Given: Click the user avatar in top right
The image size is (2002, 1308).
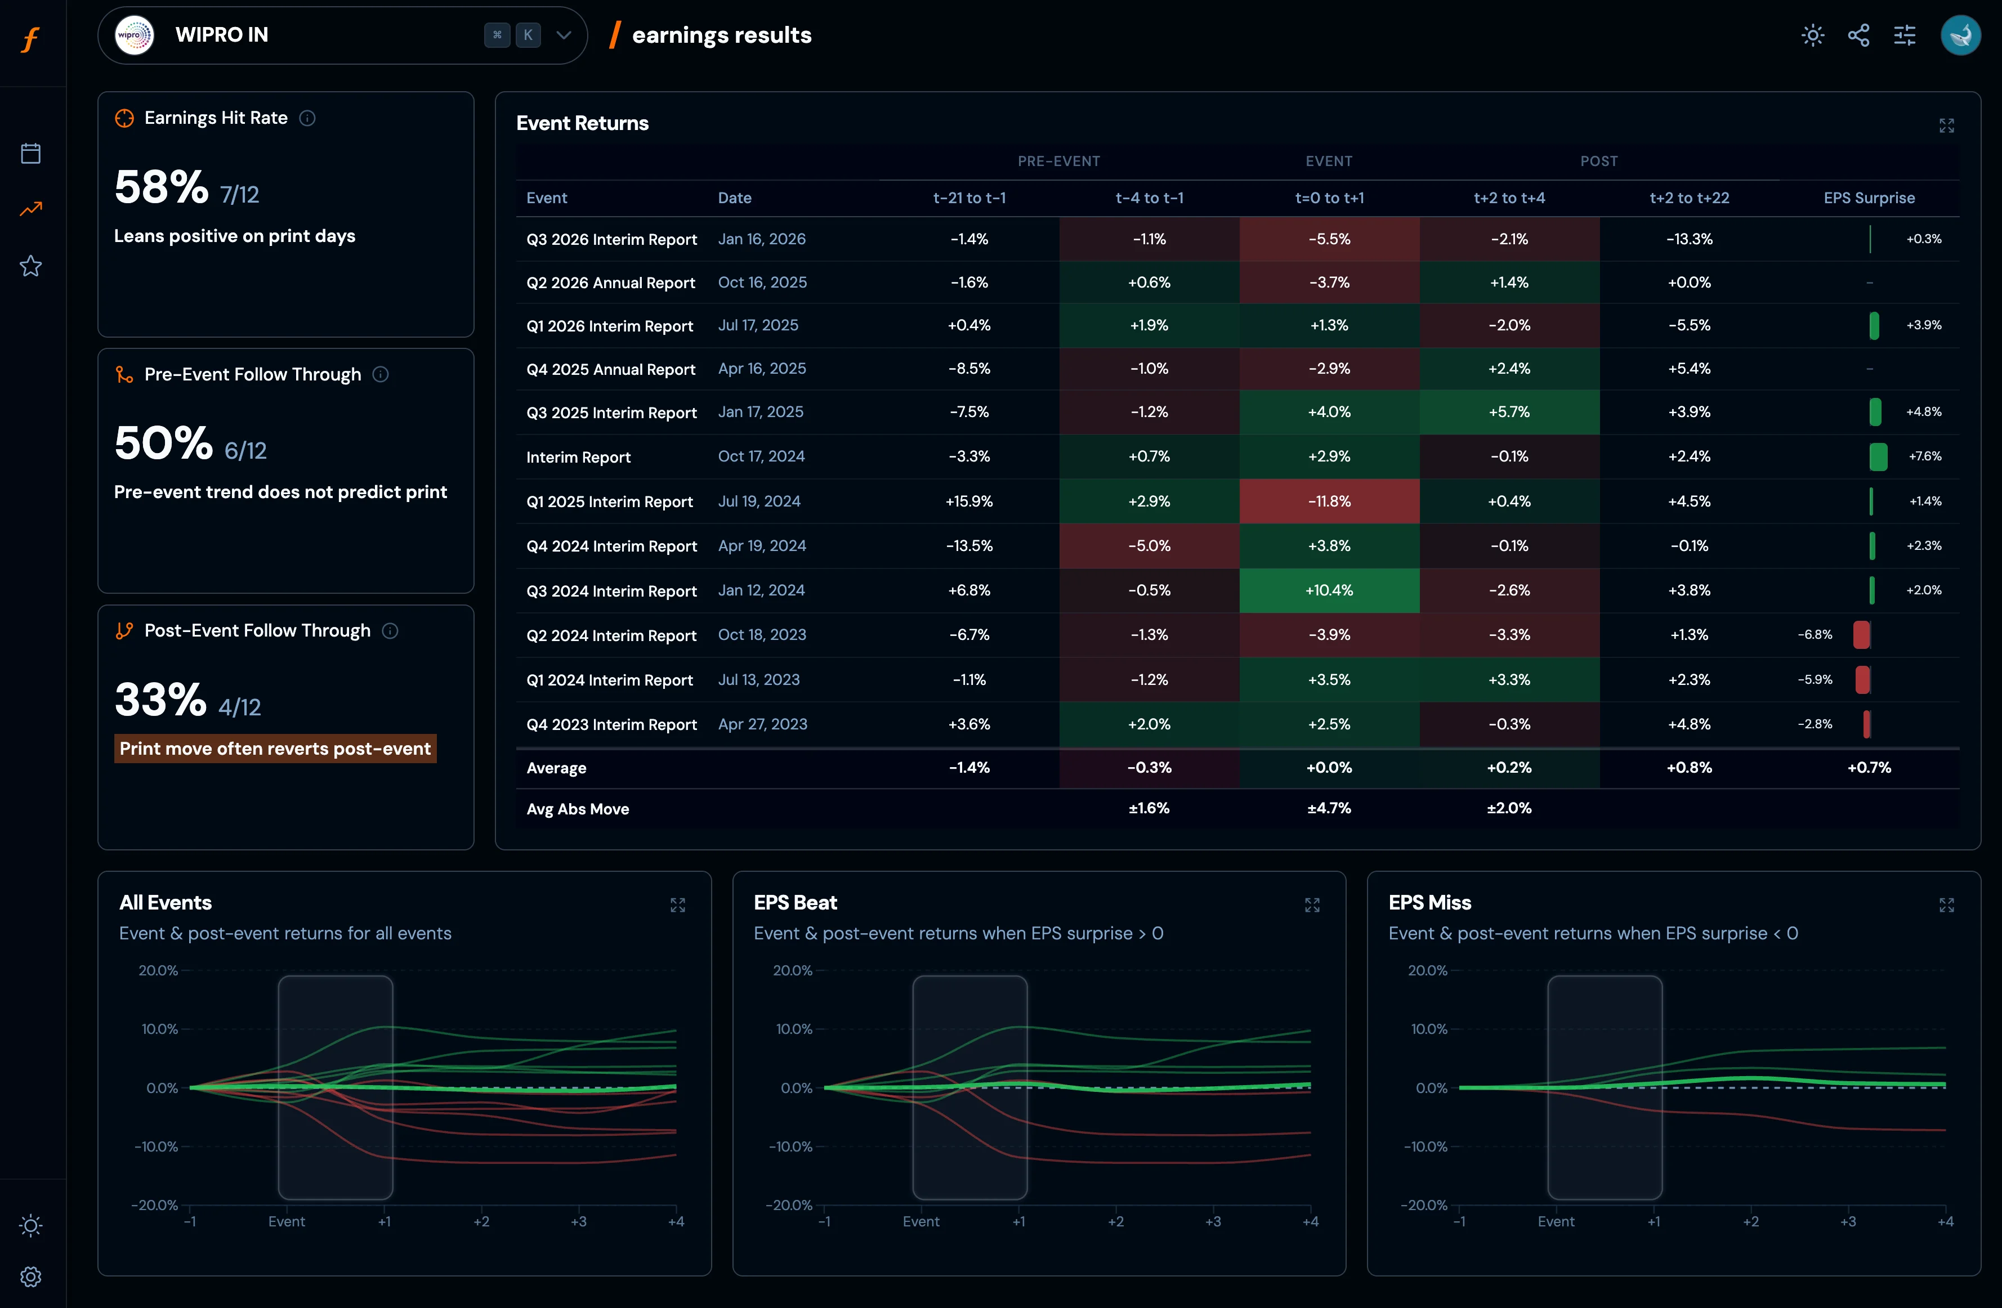Looking at the screenshot, I should pyautogui.click(x=1960, y=35).
